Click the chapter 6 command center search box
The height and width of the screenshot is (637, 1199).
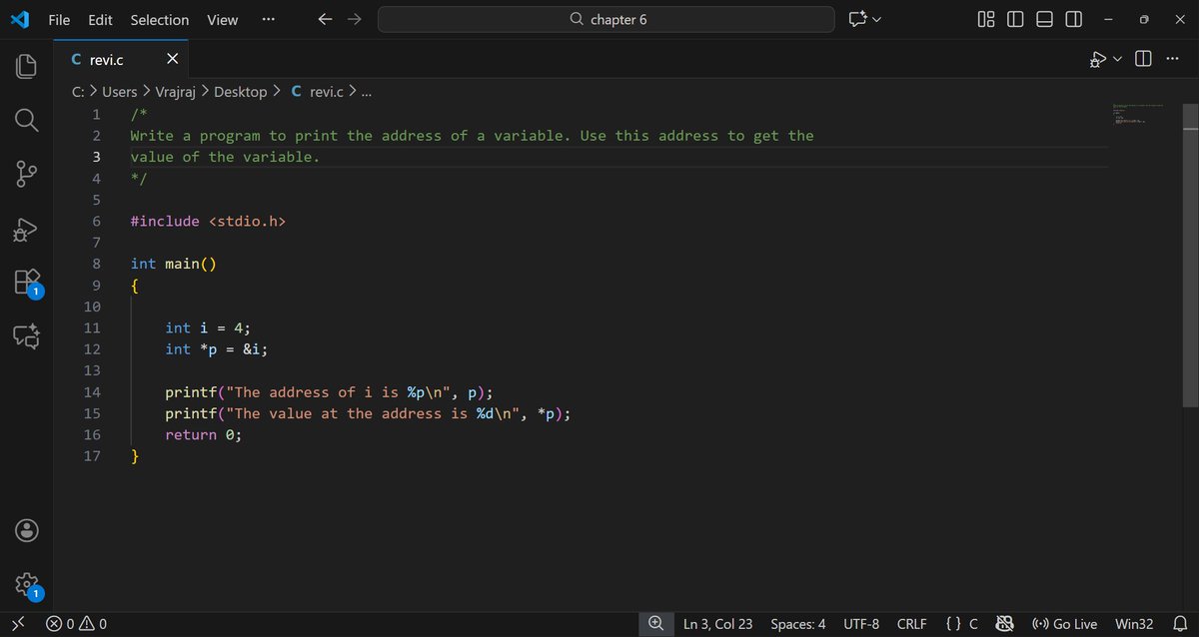click(605, 19)
